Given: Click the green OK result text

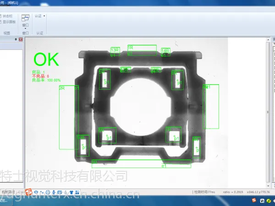Looking at the screenshot, I should click(x=46, y=60).
